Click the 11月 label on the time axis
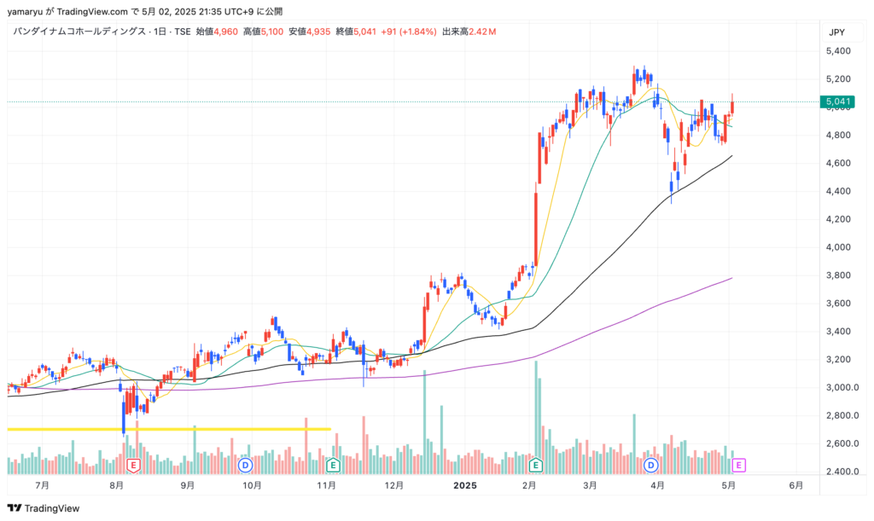Viewport: 874px width, 521px height. pyautogui.click(x=326, y=485)
